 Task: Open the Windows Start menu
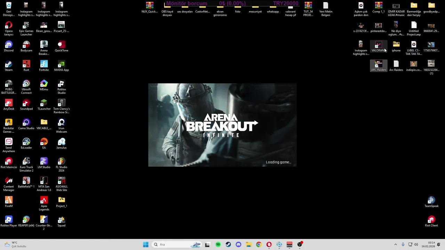coord(146,244)
